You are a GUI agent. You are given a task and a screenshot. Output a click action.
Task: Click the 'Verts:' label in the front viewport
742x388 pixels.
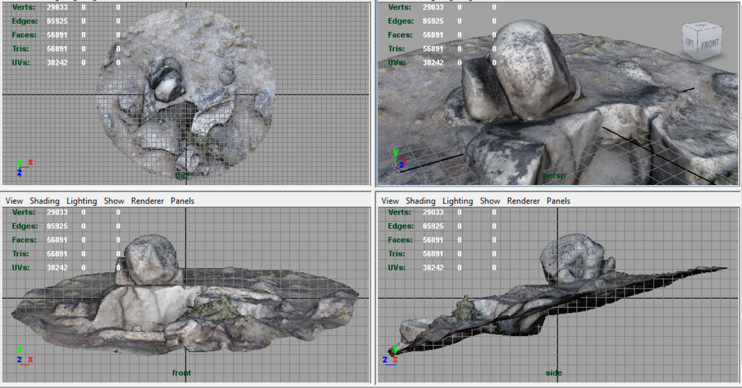24,212
